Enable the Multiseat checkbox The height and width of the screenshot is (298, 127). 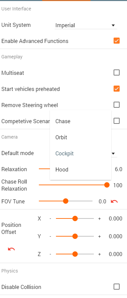pos(117,72)
